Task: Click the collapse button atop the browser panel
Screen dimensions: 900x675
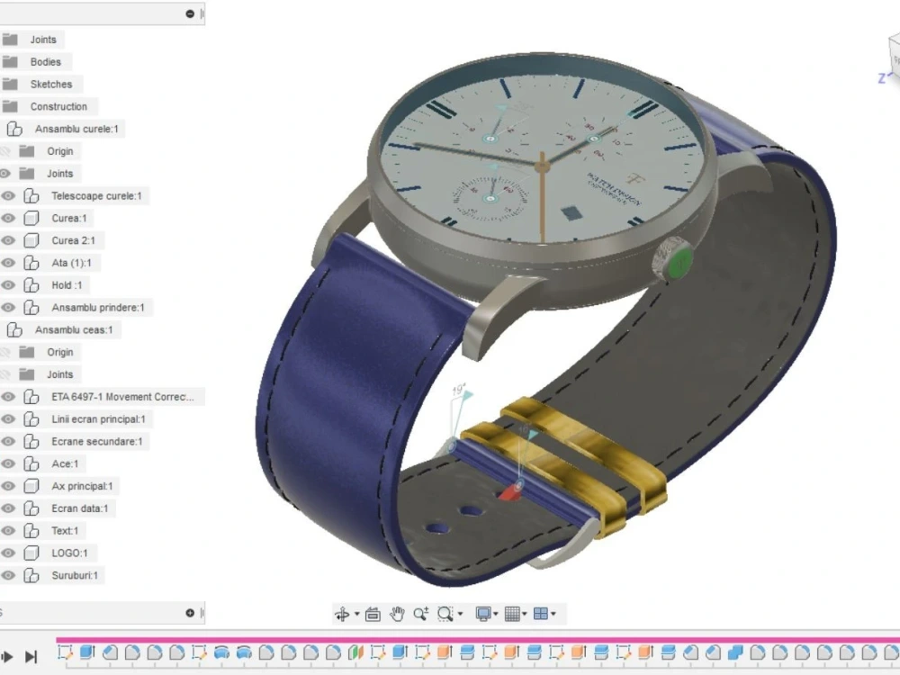Action: coord(188,13)
